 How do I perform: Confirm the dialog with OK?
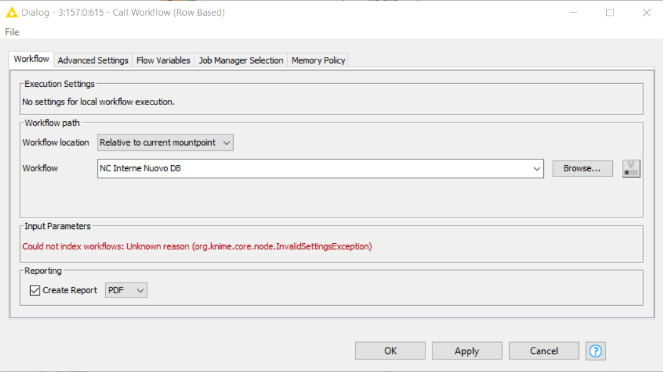(390, 351)
